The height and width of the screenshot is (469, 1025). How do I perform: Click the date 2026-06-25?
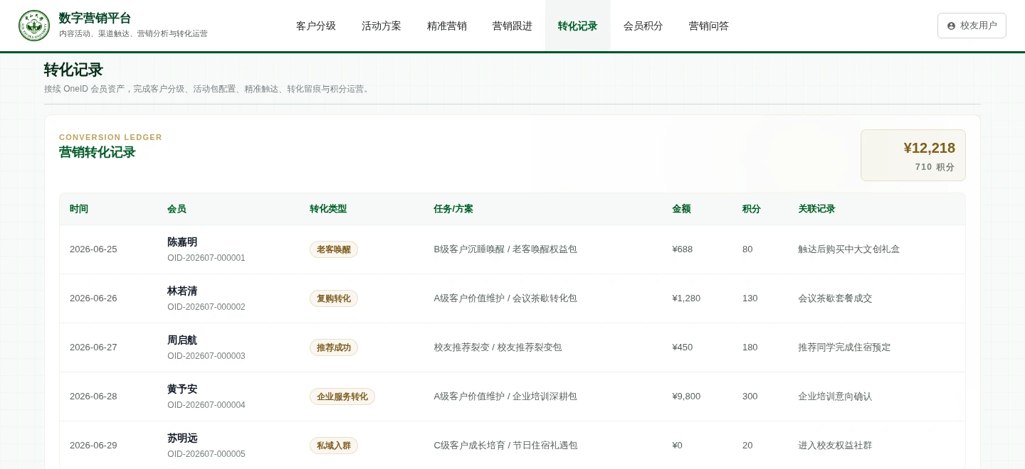(93, 249)
